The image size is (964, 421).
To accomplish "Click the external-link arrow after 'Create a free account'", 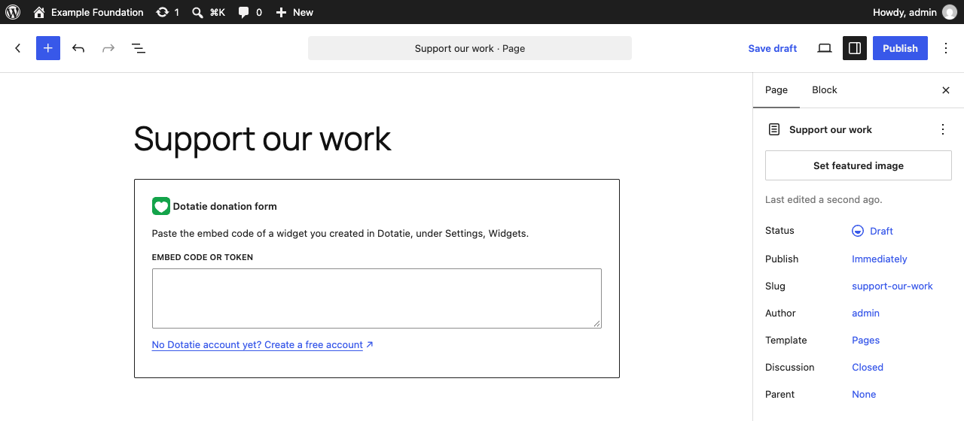I will (x=369, y=344).
